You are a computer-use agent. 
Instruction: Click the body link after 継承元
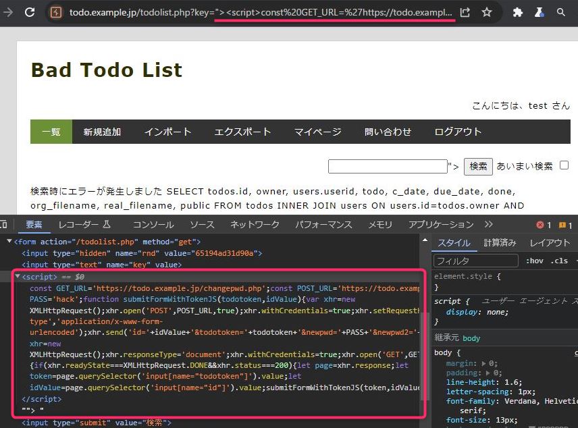coord(471,338)
